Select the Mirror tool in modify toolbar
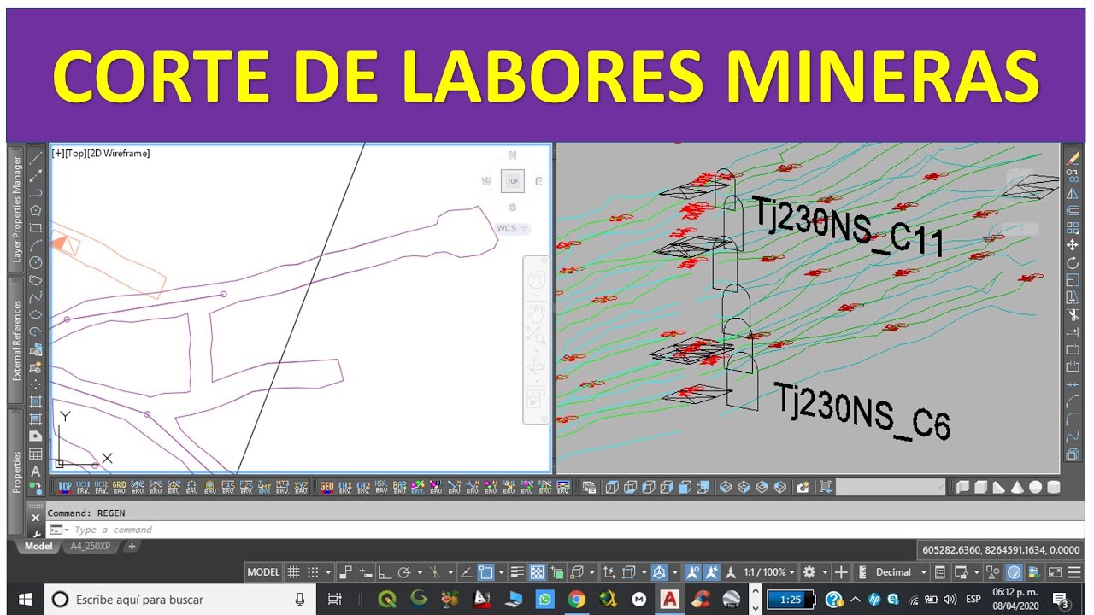The height and width of the screenshot is (615, 1094). [x=1073, y=194]
